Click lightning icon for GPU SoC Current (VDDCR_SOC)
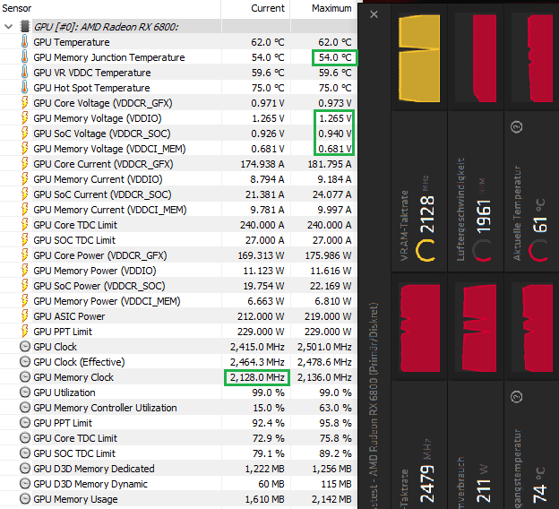Image resolution: width=559 pixels, height=509 pixels. pos(24,194)
